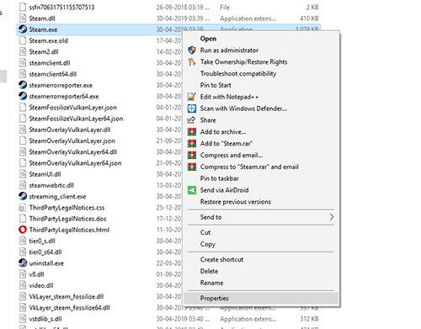
Task: Select SteamFossilizeVulkanLayer64.json file name
Action: pos(76,119)
